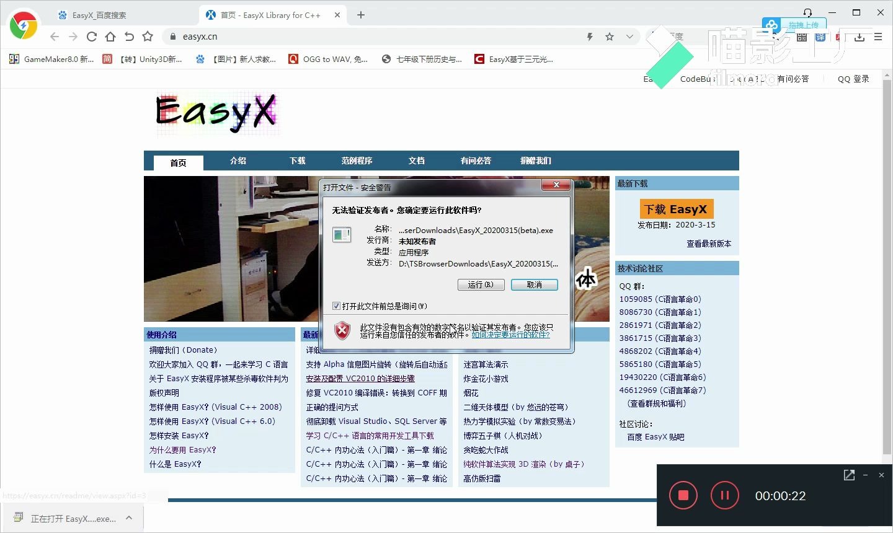Open a new browser tab
Image resolution: width=893 pixels, height=533 pixels.
(361, 15)
